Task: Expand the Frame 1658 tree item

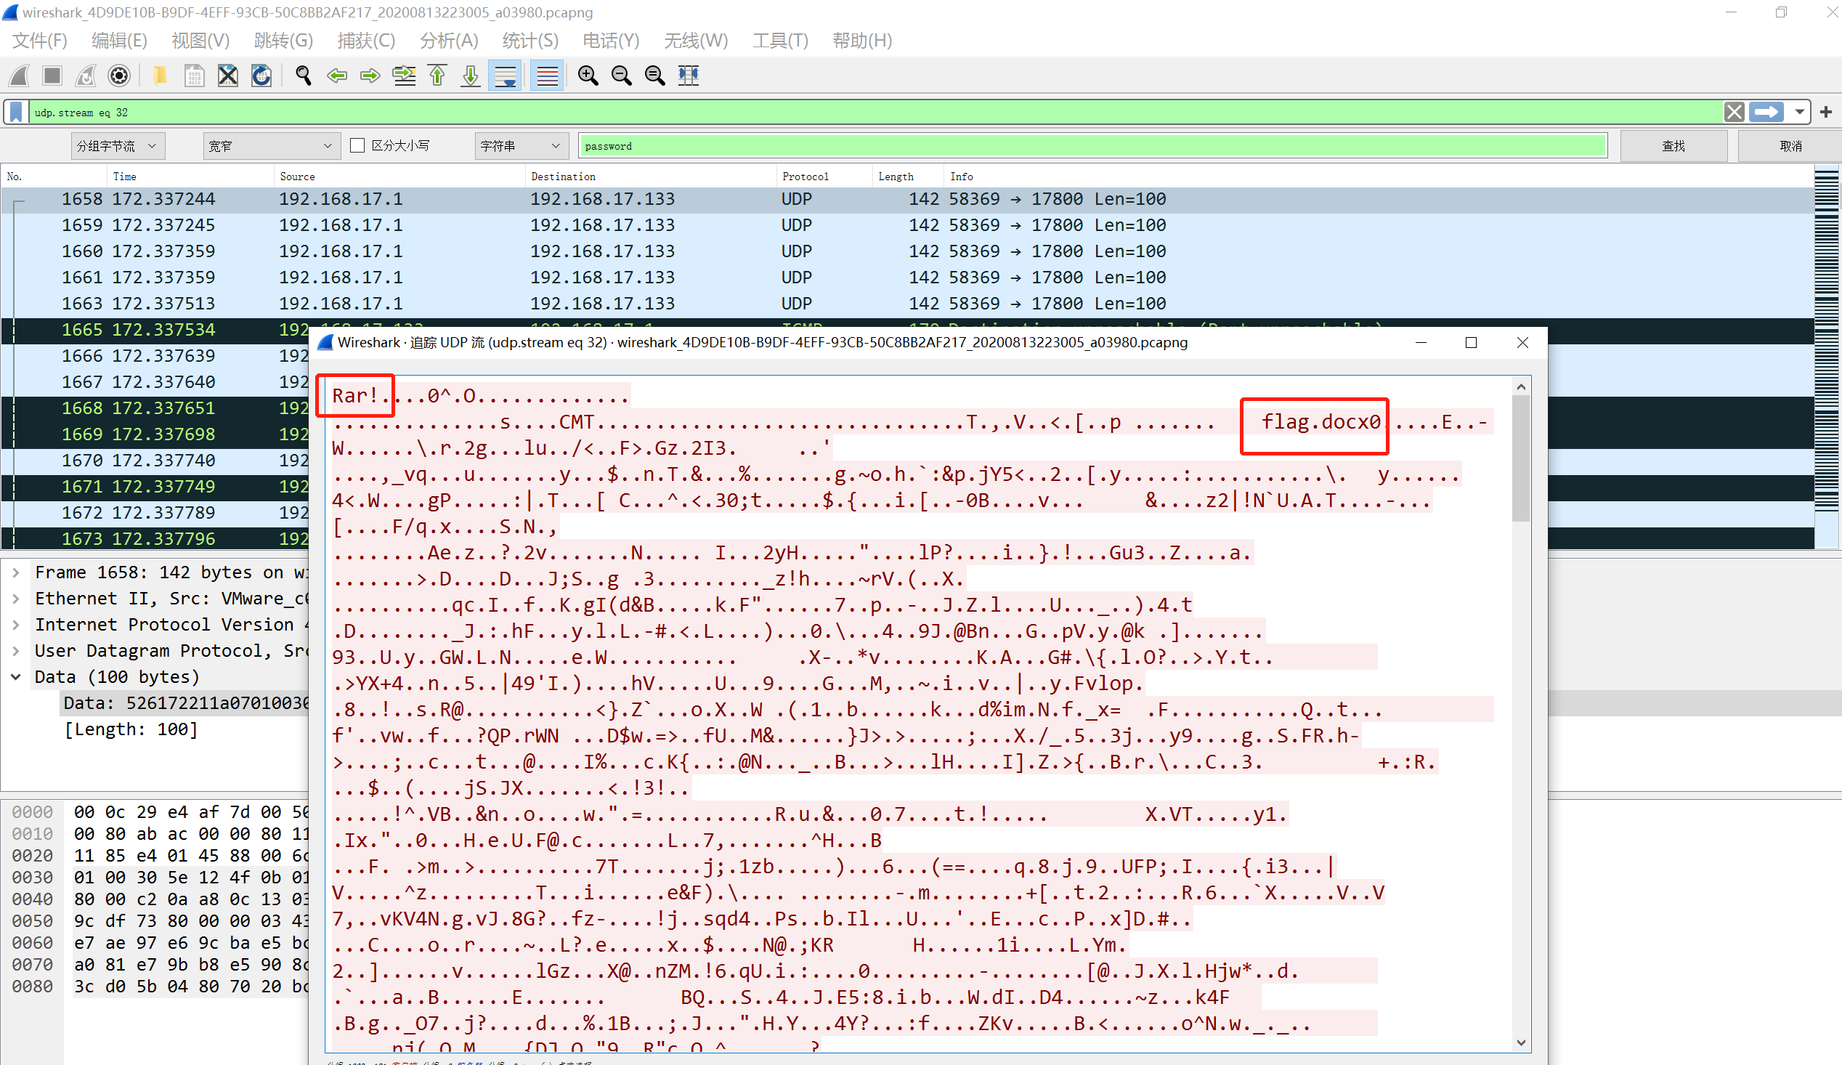Action: [x=16, y=572]
